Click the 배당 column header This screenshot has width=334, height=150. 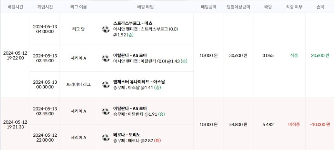(268, 7)
